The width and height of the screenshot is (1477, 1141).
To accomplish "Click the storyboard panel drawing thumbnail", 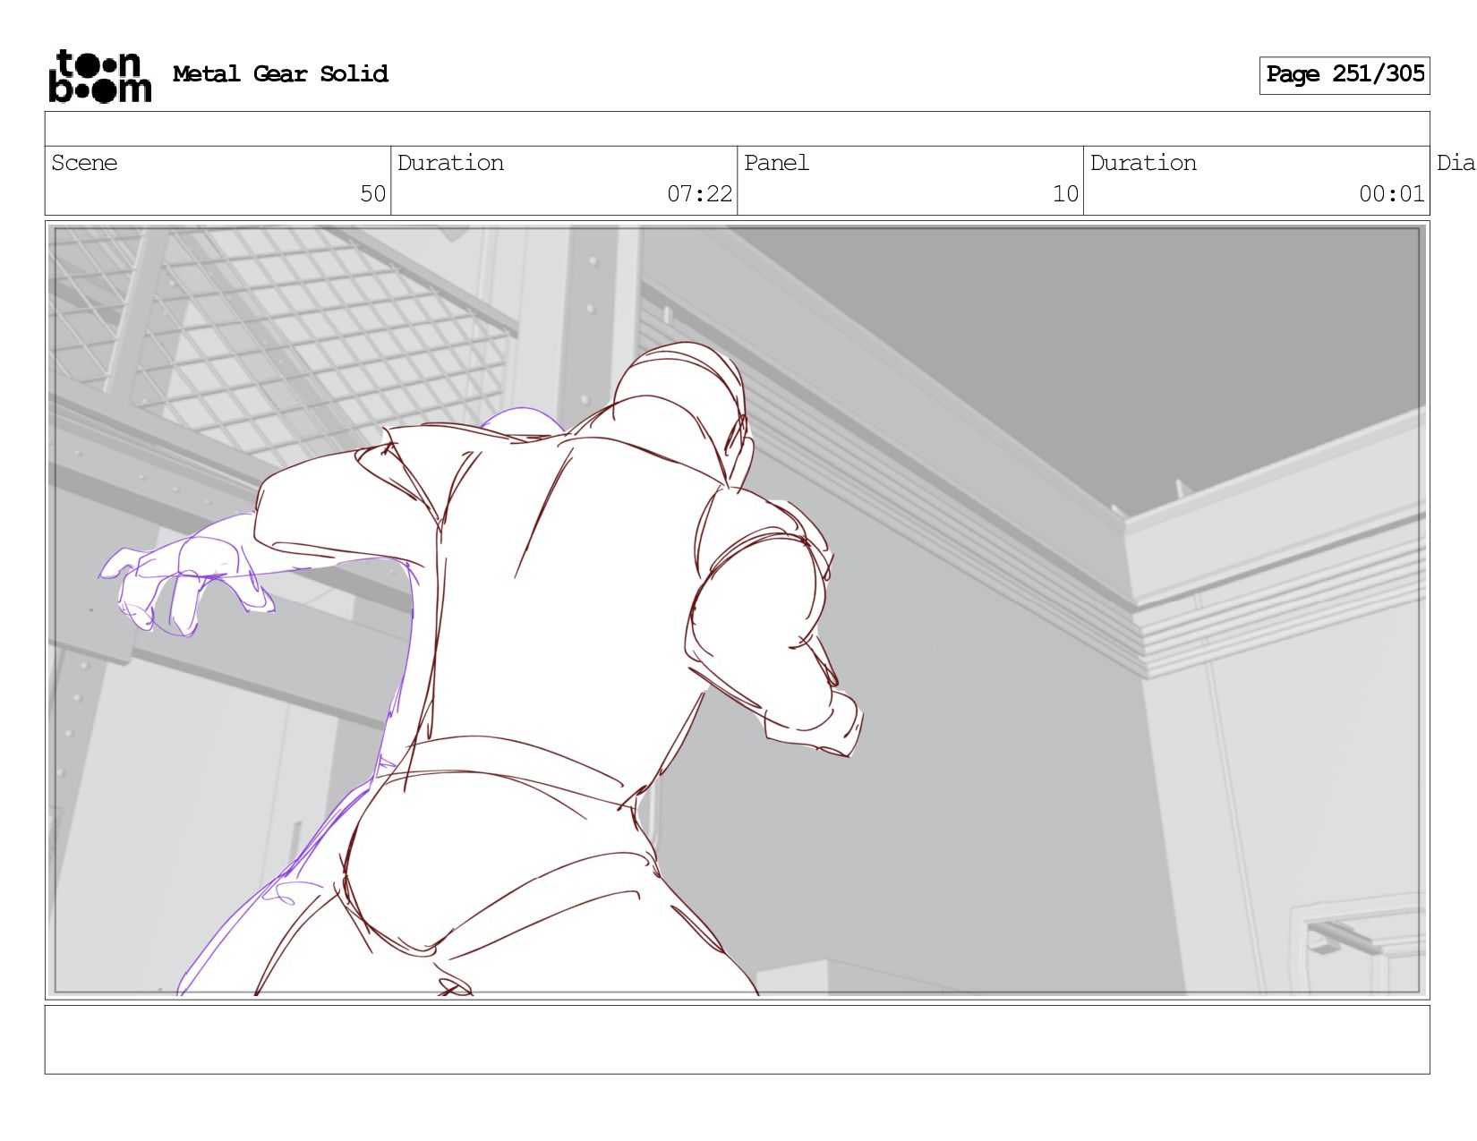I will tap(737, 610).
